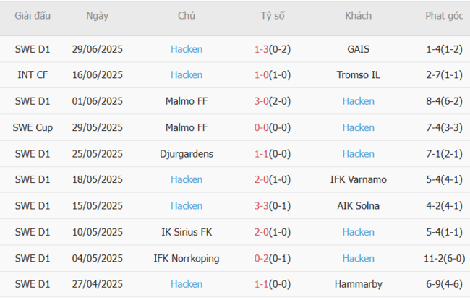
Task: Select the Tỷ số column header
Action: (x=272, y=16)
